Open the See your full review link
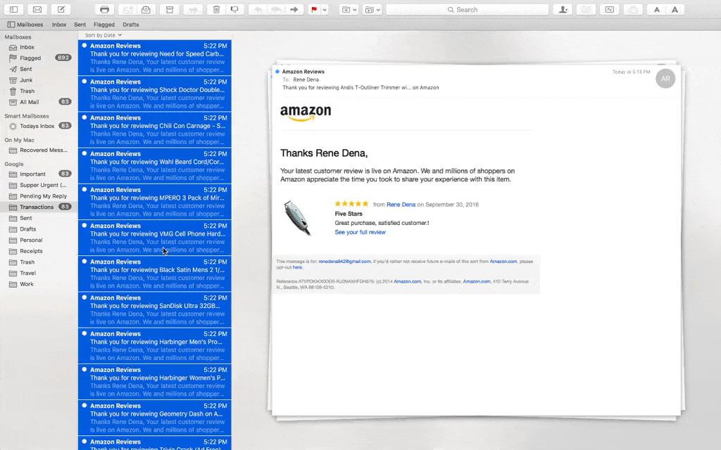Screen dimensions: 721x450 [360, 232]
